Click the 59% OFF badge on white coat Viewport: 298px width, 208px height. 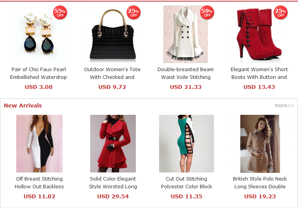pyautogui.click(x=207, y=12)
